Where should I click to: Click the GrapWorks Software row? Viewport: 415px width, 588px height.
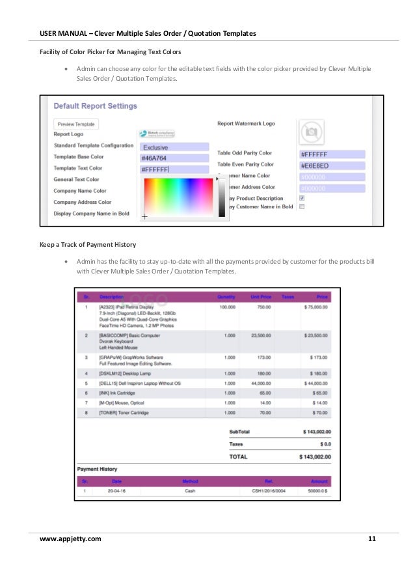(x=204, y=360)
